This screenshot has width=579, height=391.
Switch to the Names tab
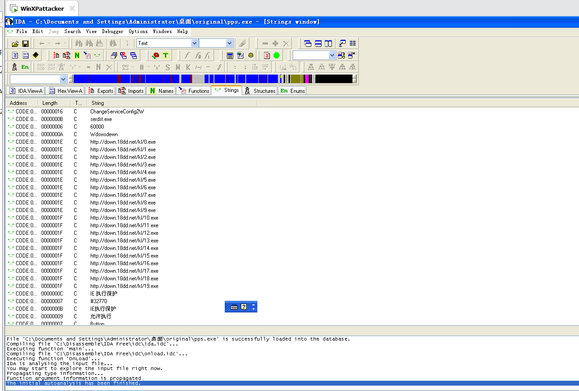(x=161, y=91)
